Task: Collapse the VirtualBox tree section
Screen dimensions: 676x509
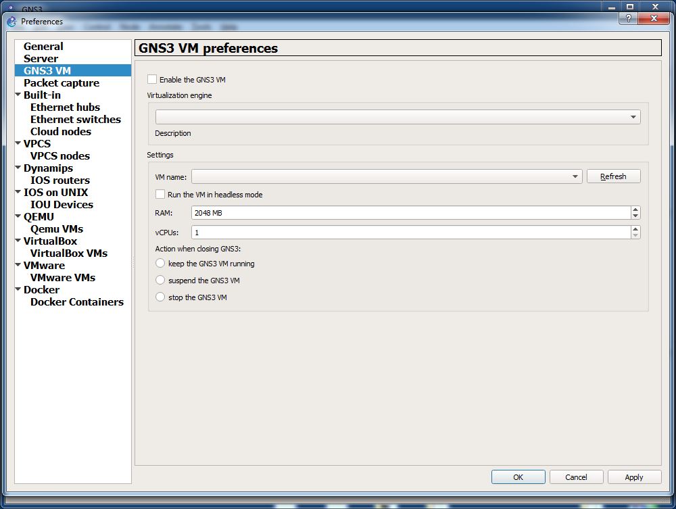Action: pos(18,240)
